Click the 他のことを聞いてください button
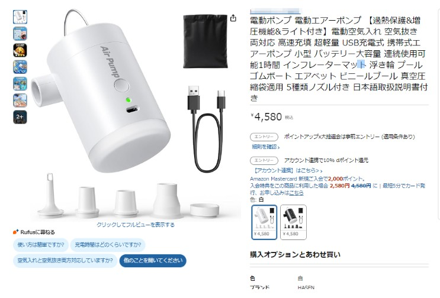This screenshot has width=440, height=298. [x=153, y=261]
